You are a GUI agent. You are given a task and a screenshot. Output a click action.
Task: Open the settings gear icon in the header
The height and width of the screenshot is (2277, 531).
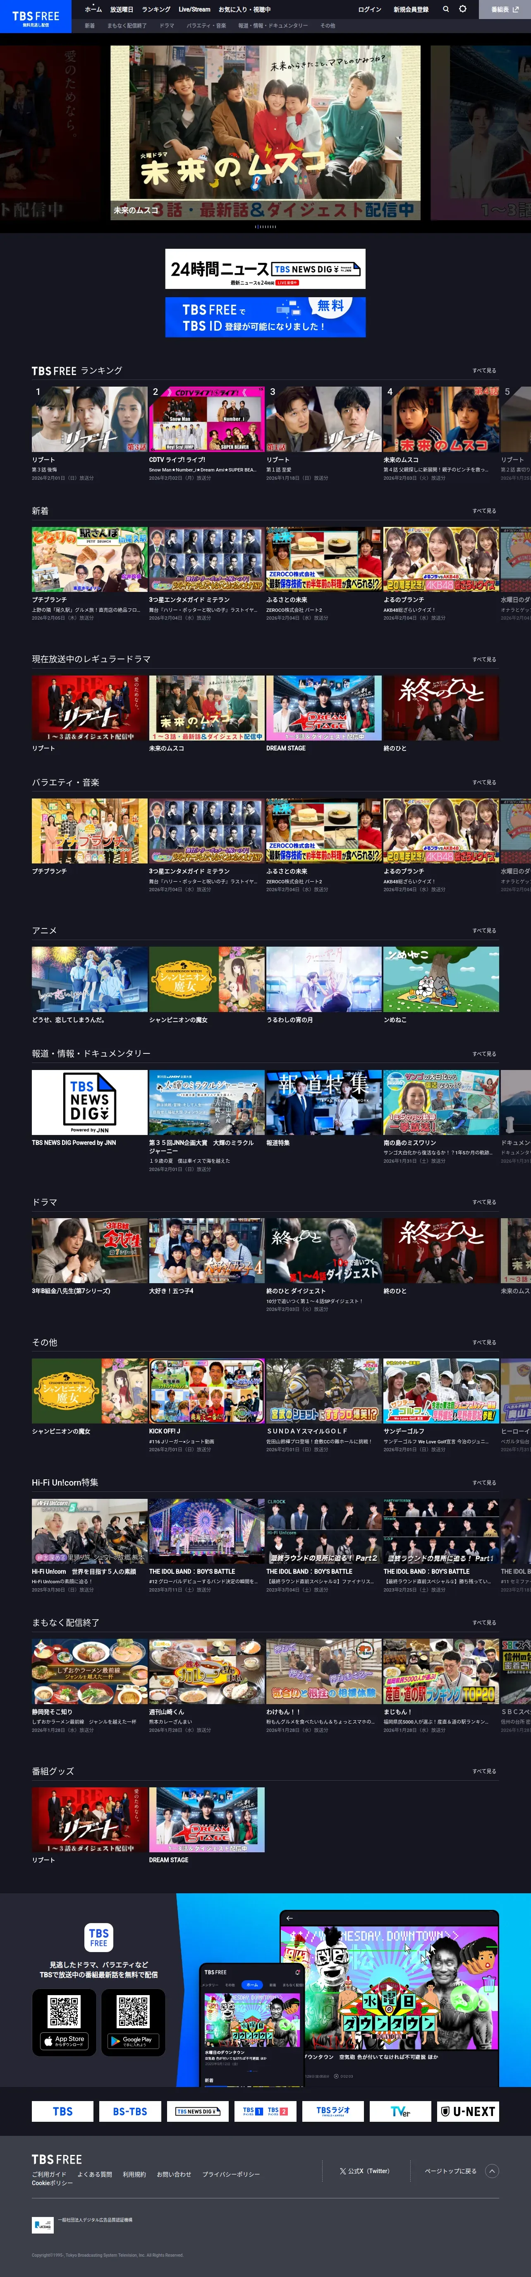click(462, 9)
